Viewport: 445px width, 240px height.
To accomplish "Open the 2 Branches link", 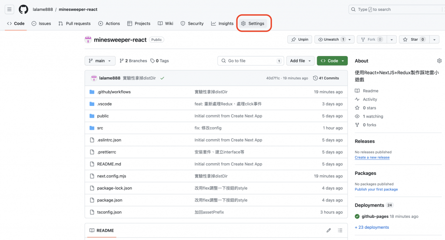I will pyautogui.click(x=133, y=61).
